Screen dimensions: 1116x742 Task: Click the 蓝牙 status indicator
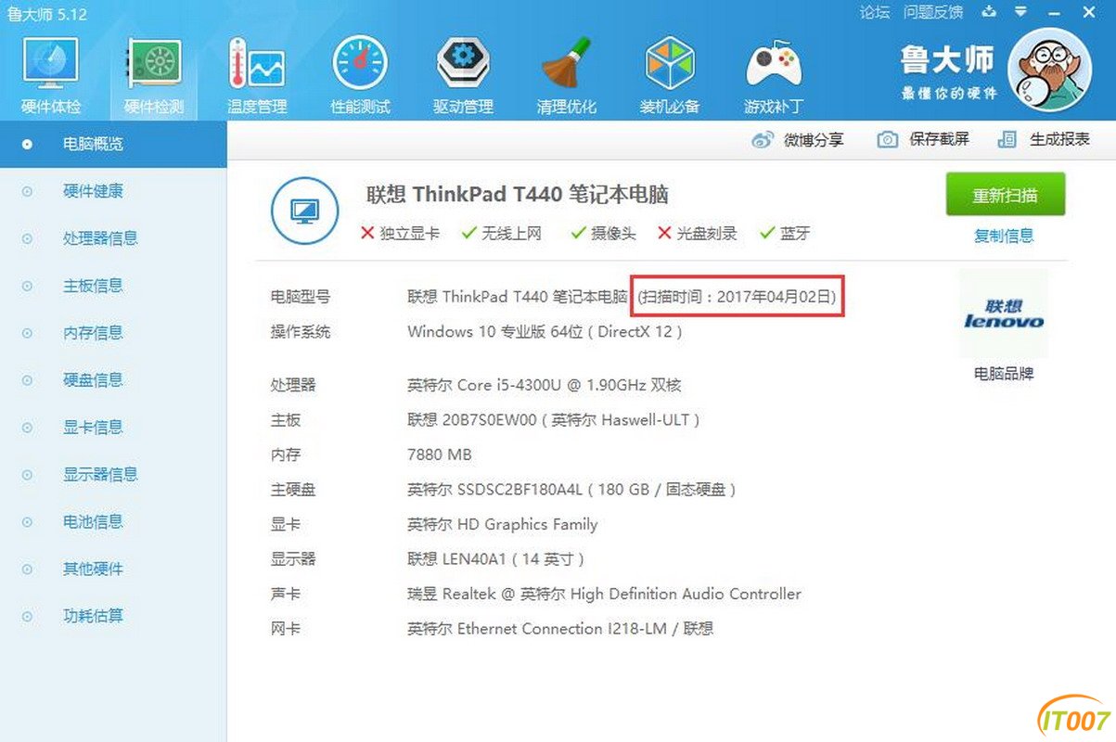coord(785,234)
